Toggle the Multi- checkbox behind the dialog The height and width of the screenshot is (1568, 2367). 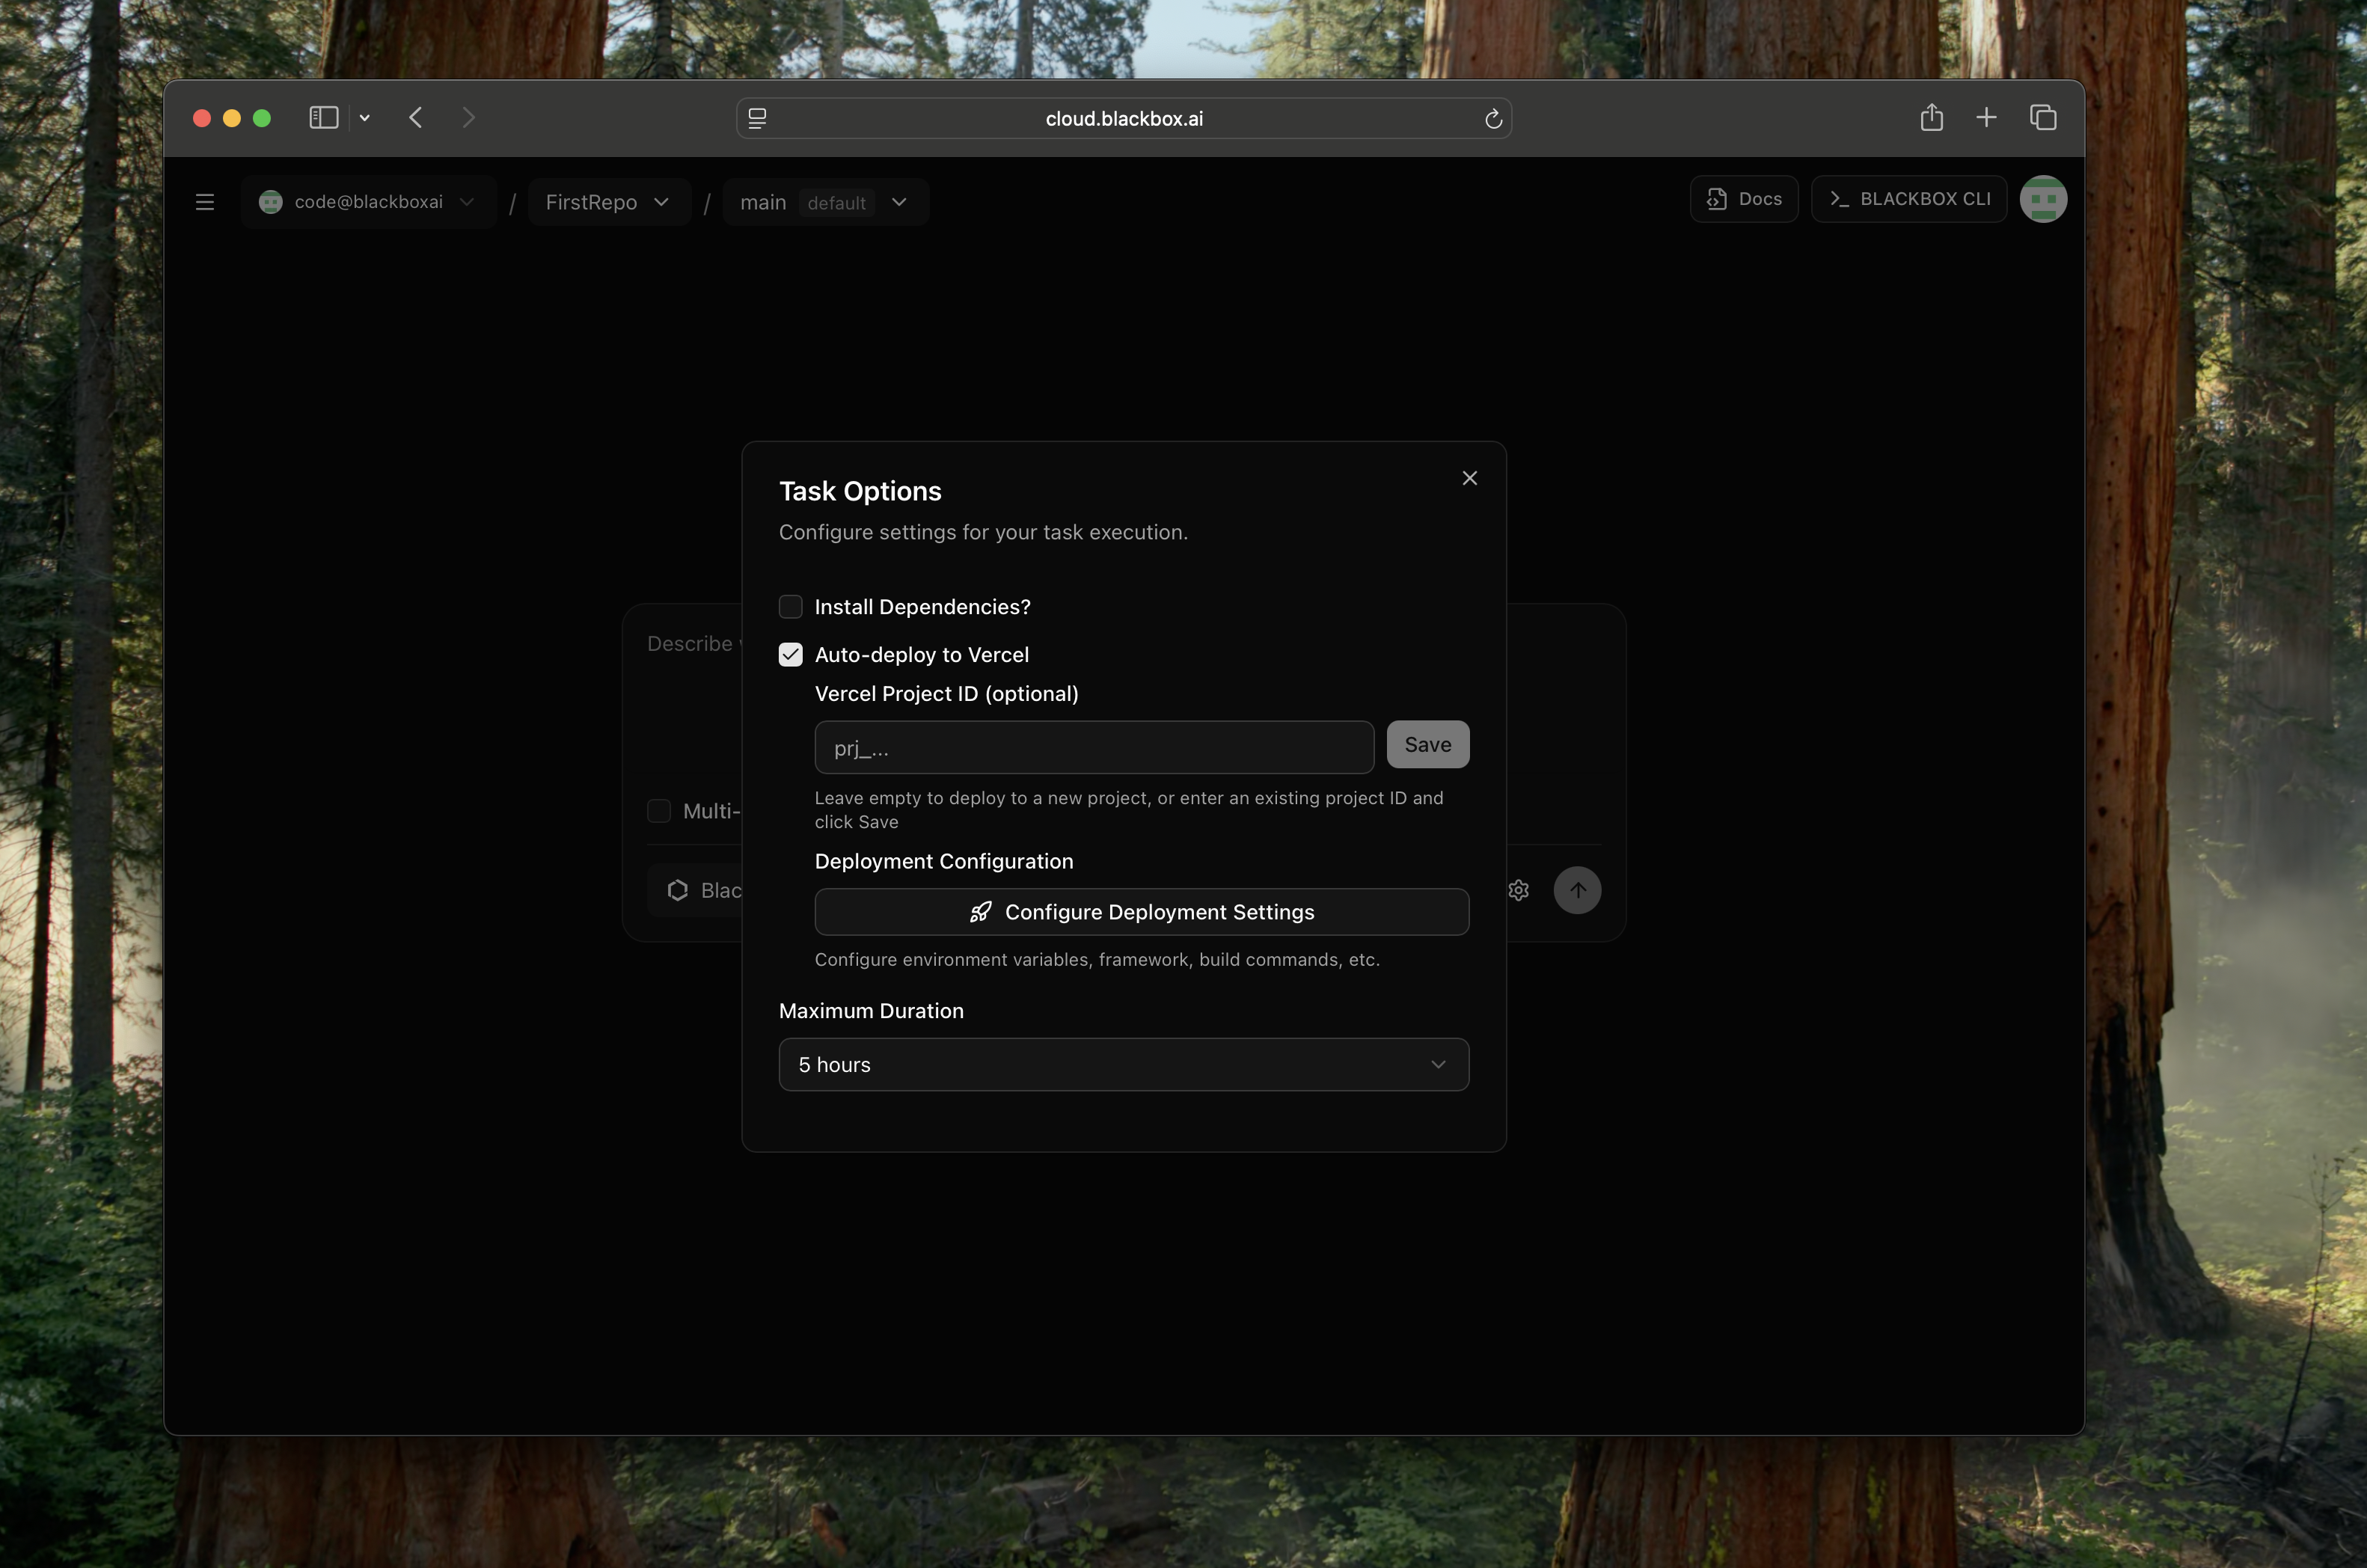pos(659,811)
